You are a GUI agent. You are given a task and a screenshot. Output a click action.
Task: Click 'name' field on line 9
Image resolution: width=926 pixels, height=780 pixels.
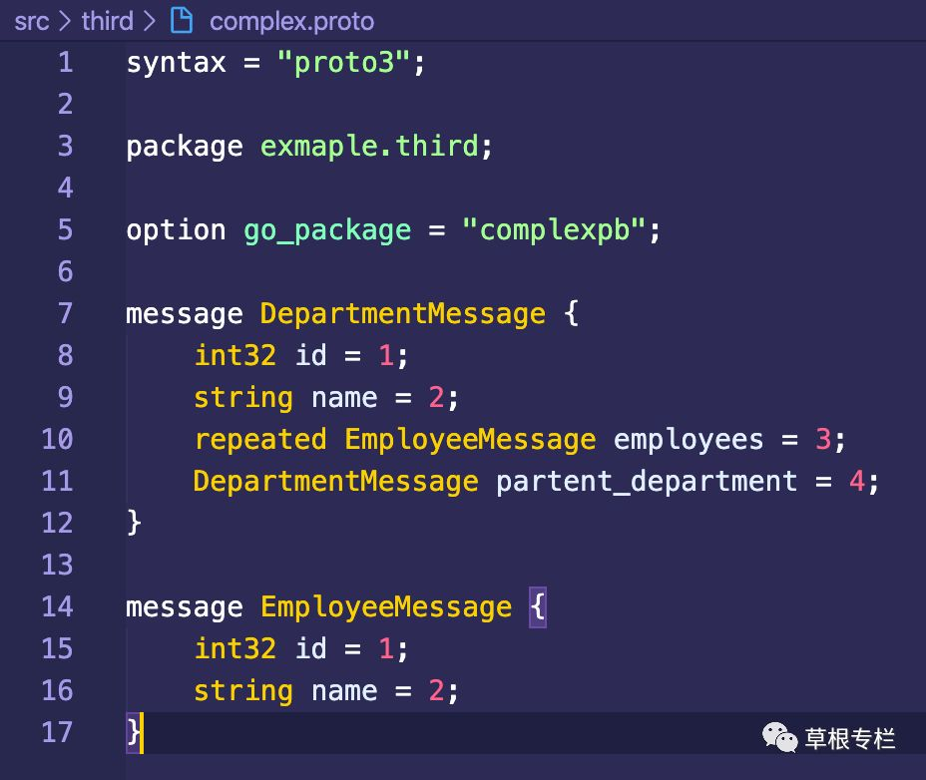(x=343, y=398)
